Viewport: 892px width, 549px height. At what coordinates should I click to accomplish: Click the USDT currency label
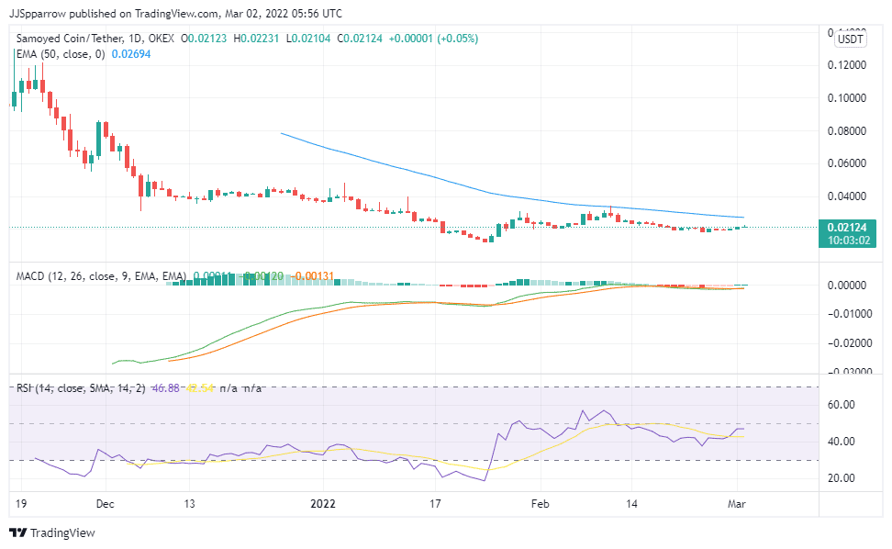851,39
